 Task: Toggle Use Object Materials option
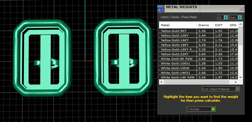(221, 89)
